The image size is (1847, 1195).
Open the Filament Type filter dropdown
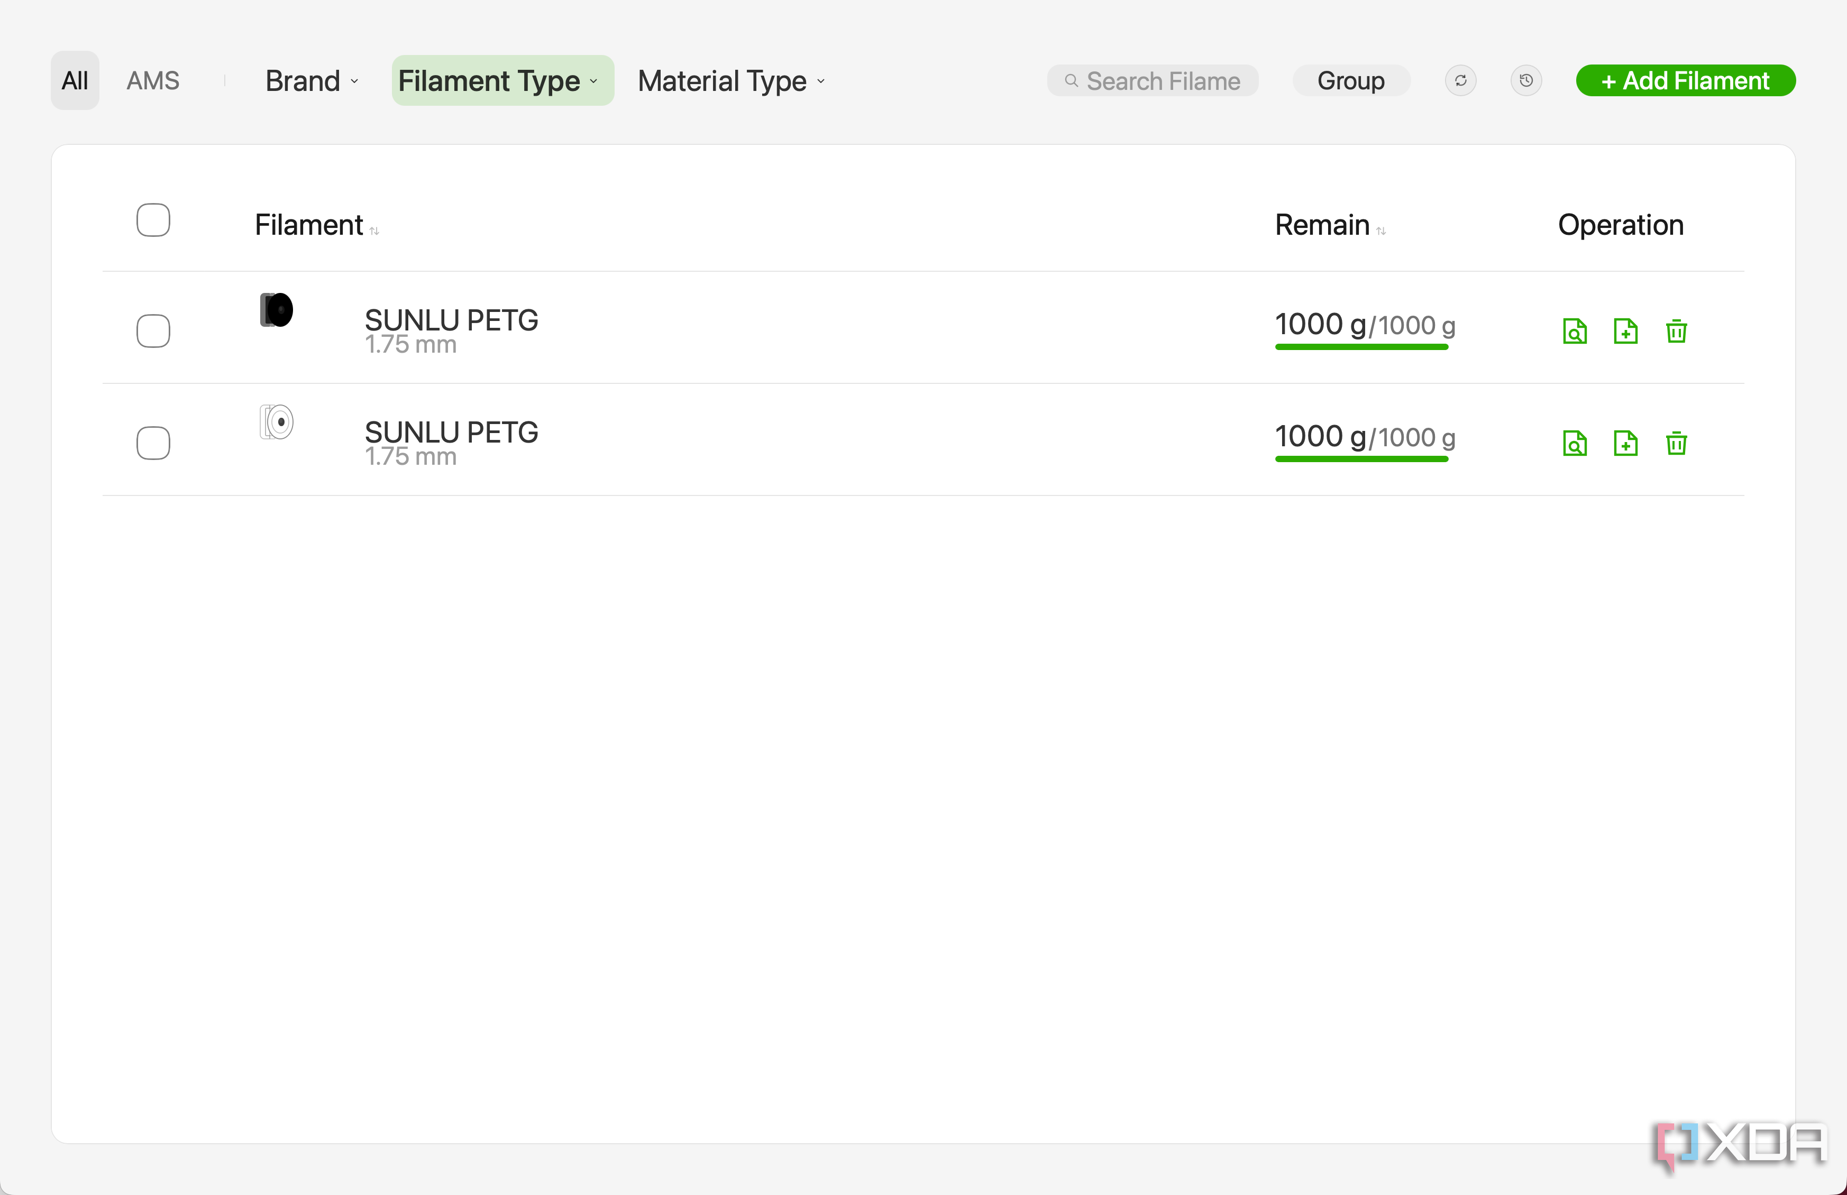502,81
